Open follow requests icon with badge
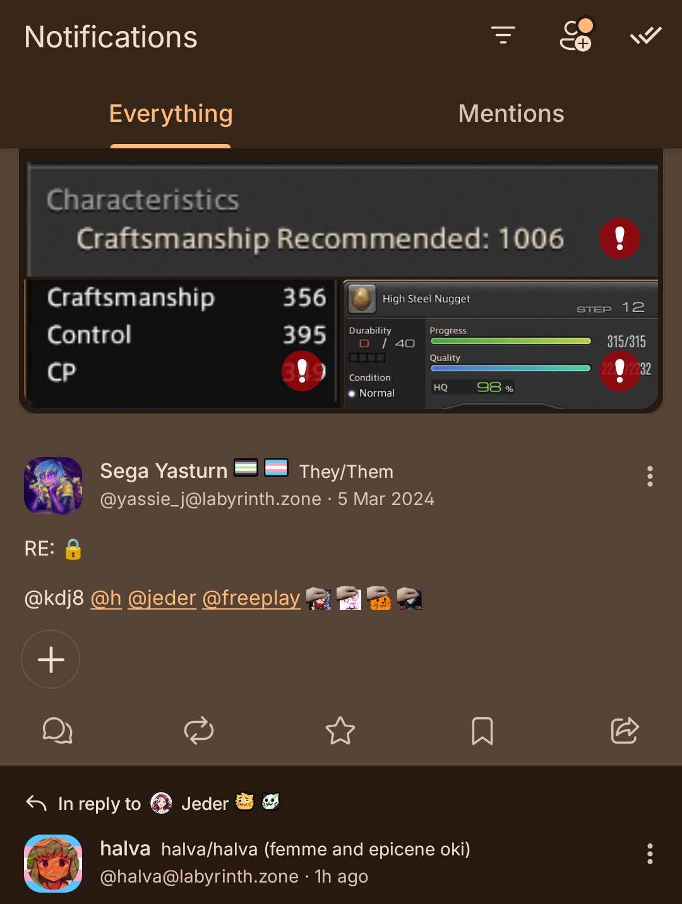 [577, 35]
